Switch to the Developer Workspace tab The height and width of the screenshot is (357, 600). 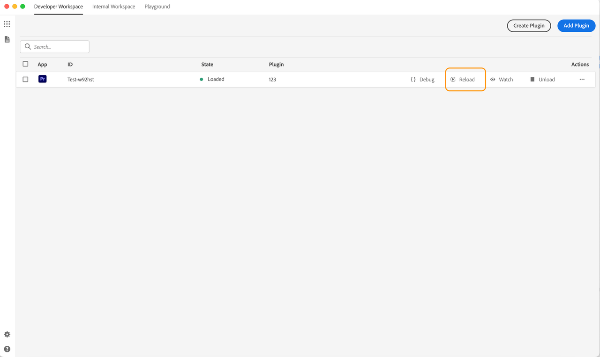point(59,7)
